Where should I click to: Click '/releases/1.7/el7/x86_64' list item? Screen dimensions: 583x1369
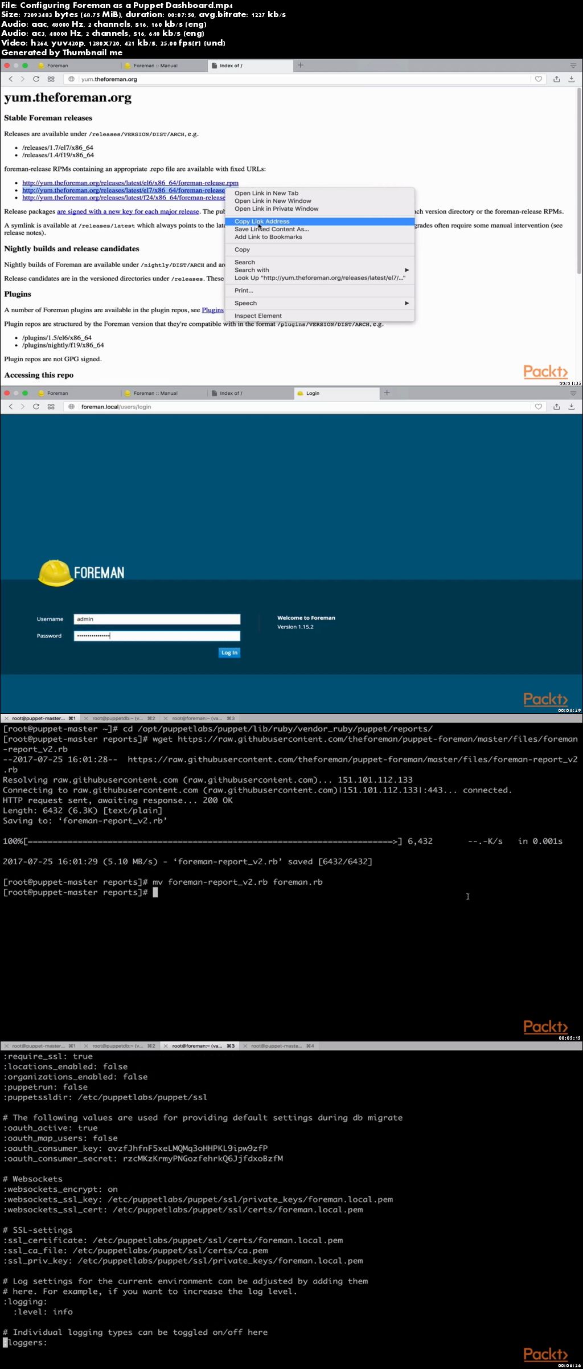coord(58,148)
